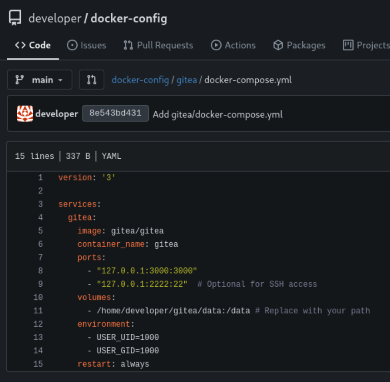This screenshot has height=382, width=390.
Task: Click the "127.0.0.1:3000:3000" port mapping
Action: point(147,271)
